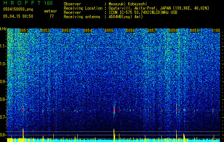Click the 0.7 kHz axis label
This screenshot has width=224, height=142.
click(3, 117)
